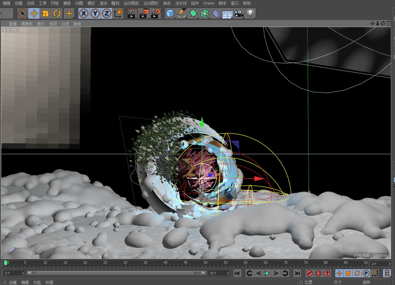Activate the Move tool in top toolbar
The image size is (395, 285).
pos(34,13)
